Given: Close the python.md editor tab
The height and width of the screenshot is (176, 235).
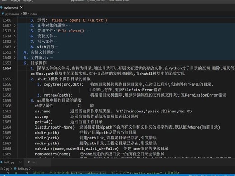Looking at the screenshot, I should pyautogui.click(x=21, y=7).
